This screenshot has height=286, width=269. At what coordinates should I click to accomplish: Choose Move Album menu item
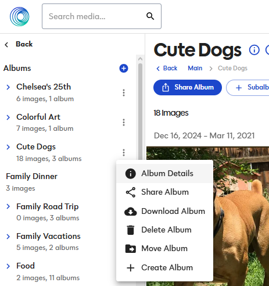(x=164, y=249)
